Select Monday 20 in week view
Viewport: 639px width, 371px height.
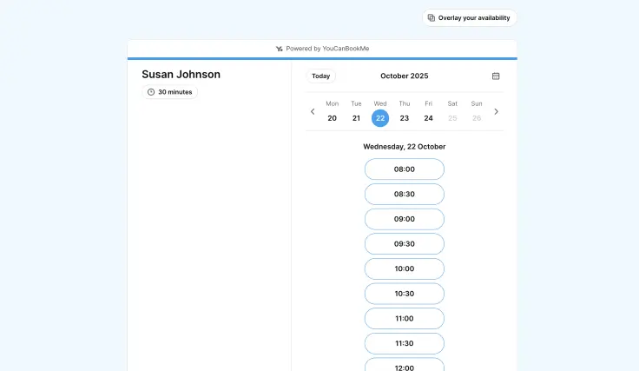click(x=332, y=118)
